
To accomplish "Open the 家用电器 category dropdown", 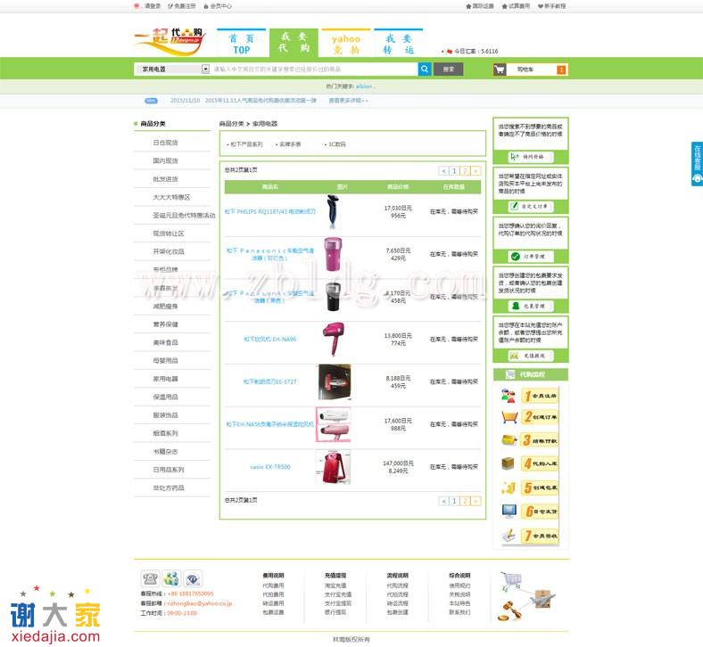I will click(x=206, y=69).
